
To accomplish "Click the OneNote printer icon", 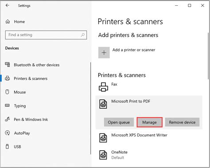I will [x=103, y=155].
